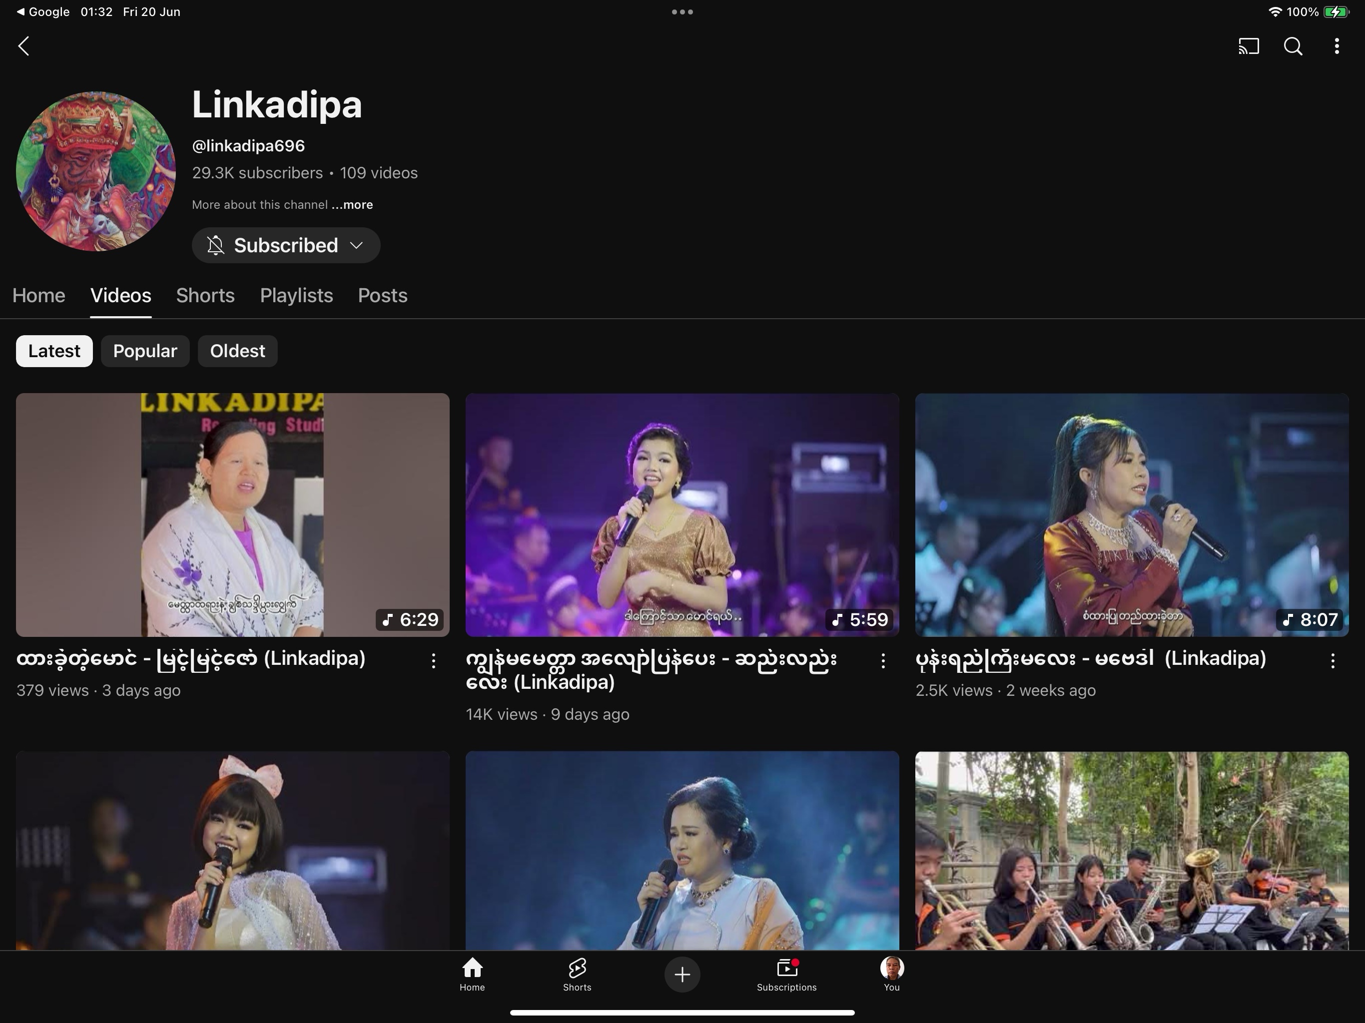The height and width of the screenshot is (1023, 1365).
Task: Open the Cast to device icon
Action: point(1249,46)
